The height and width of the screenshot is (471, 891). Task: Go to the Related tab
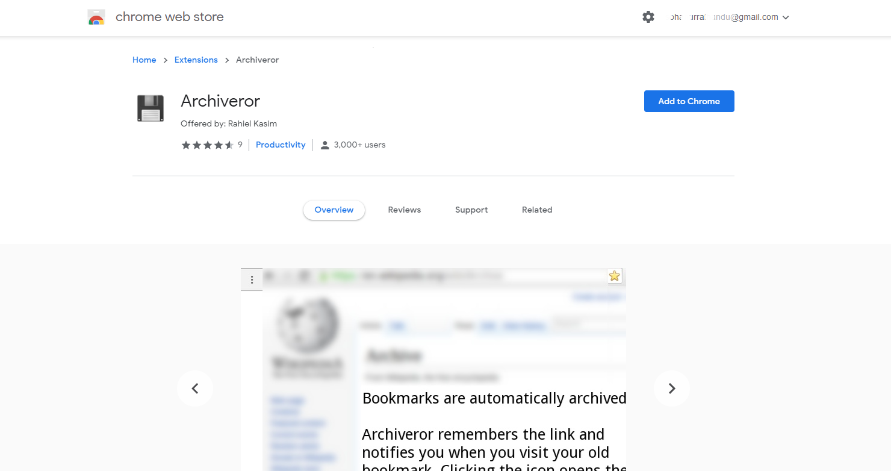[537, 210]
